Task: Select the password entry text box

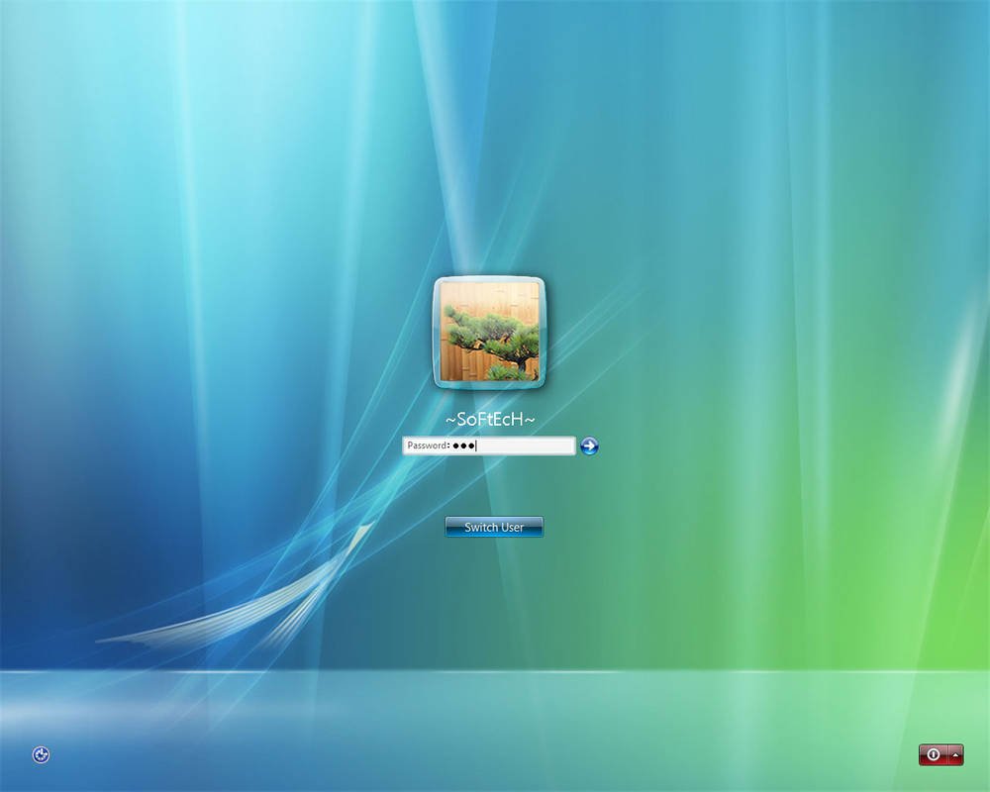Action: point(515,445)
